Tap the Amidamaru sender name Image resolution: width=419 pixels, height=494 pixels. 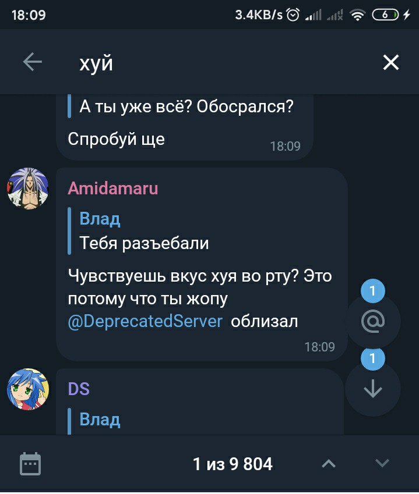[x=112, y=189]
